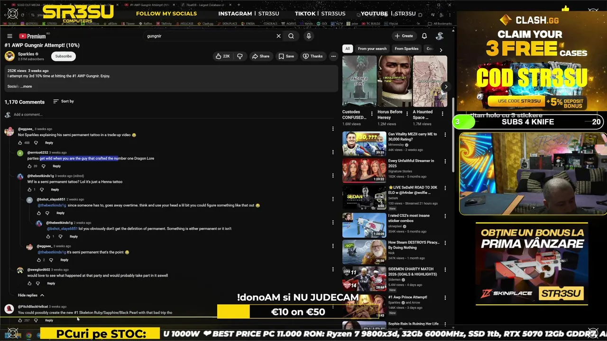This screenshot has width=607, height=341.
Task: Open the account avatar menu
Action: pyautogui.click(x=440, y=36)
